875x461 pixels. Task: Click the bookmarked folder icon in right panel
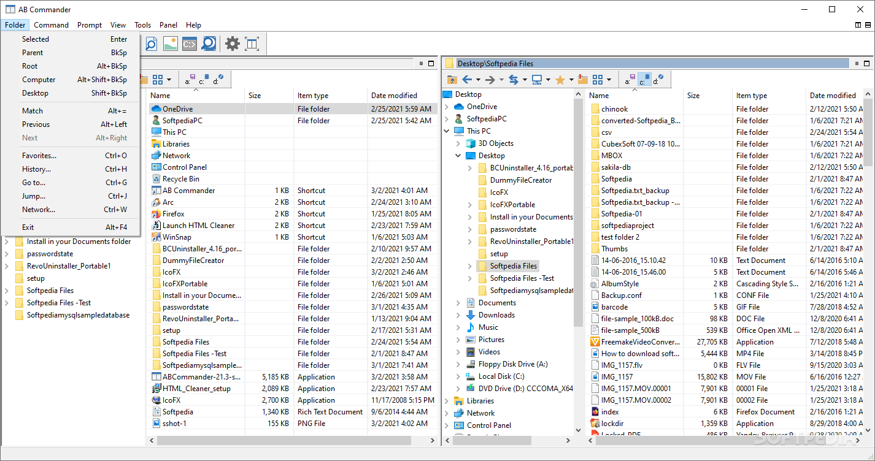click(x=583, y=80)
